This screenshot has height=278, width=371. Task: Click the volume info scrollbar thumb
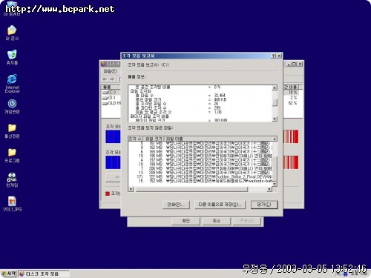pos(275,102)
